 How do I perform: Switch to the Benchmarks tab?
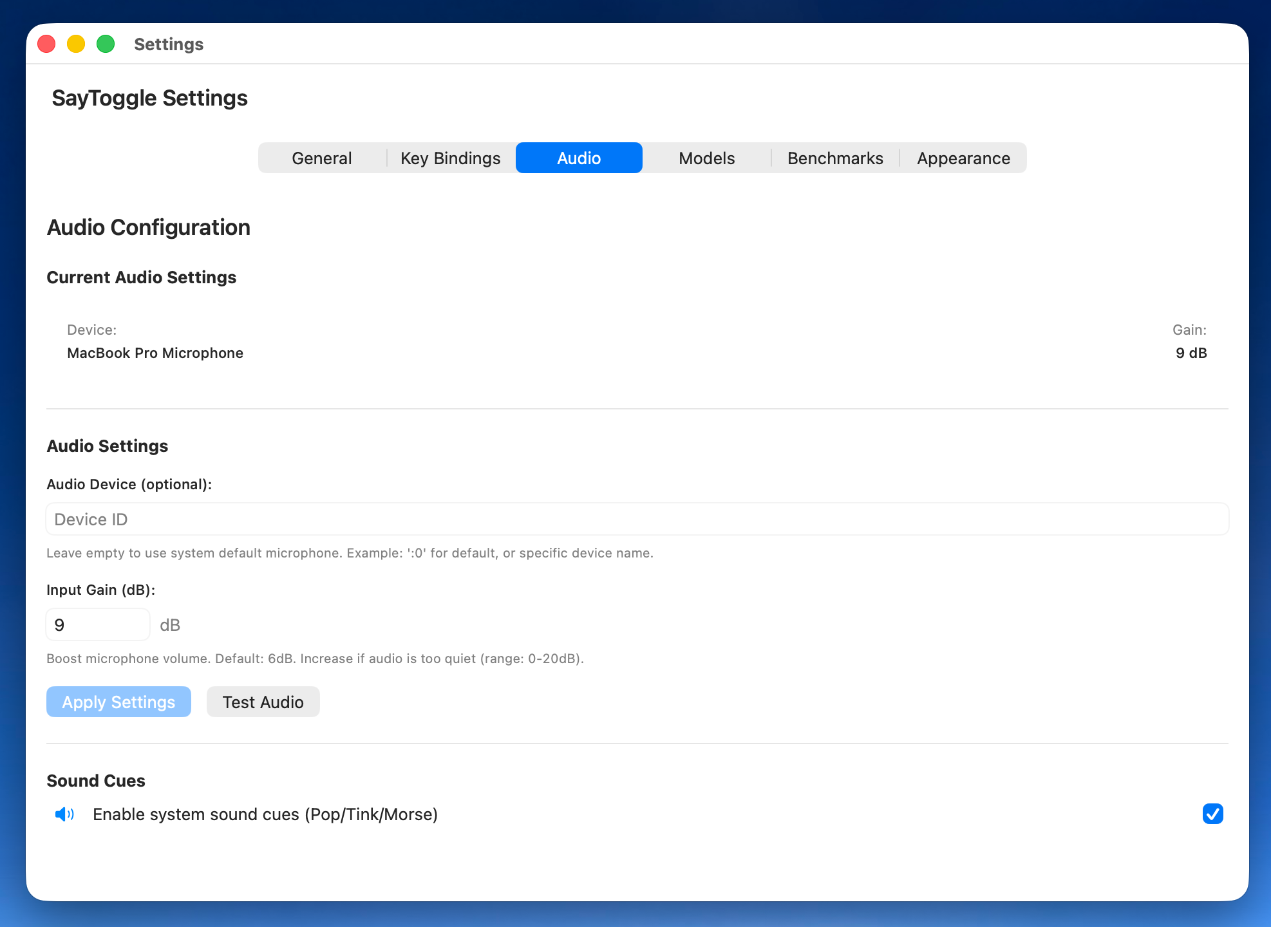[x=834, y=158]
